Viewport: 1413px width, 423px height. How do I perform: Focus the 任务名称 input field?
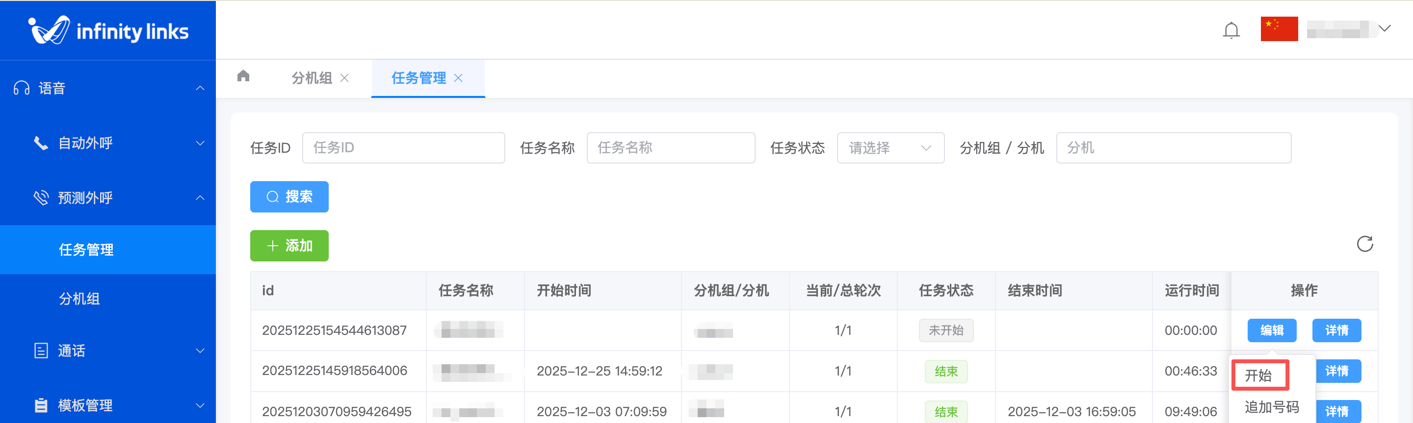tap(670, 148)
